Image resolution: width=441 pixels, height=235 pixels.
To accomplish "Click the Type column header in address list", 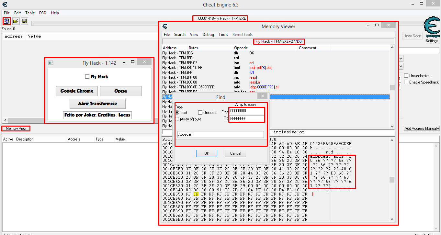I will point(99,139).
